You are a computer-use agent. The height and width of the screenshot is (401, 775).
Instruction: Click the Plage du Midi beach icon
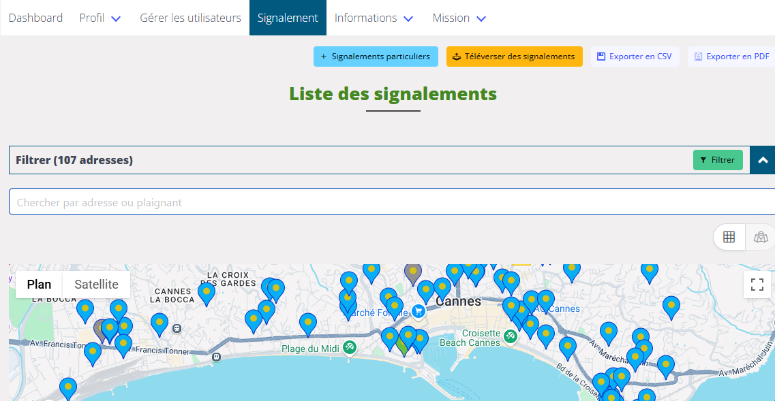[349, 347]
